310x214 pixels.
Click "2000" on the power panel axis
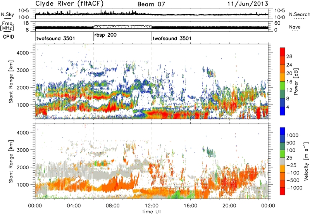pyautogui.click(x=22, y=87)
